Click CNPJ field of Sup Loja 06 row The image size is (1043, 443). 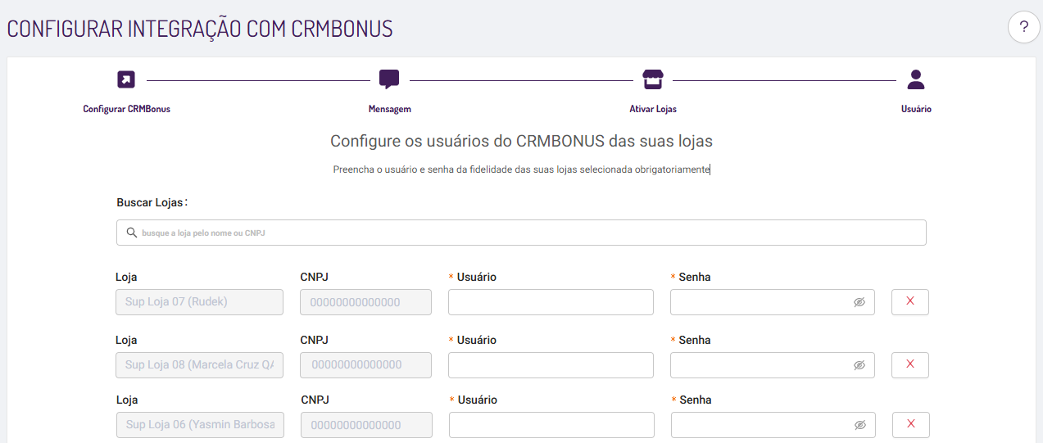click(366, 425)
